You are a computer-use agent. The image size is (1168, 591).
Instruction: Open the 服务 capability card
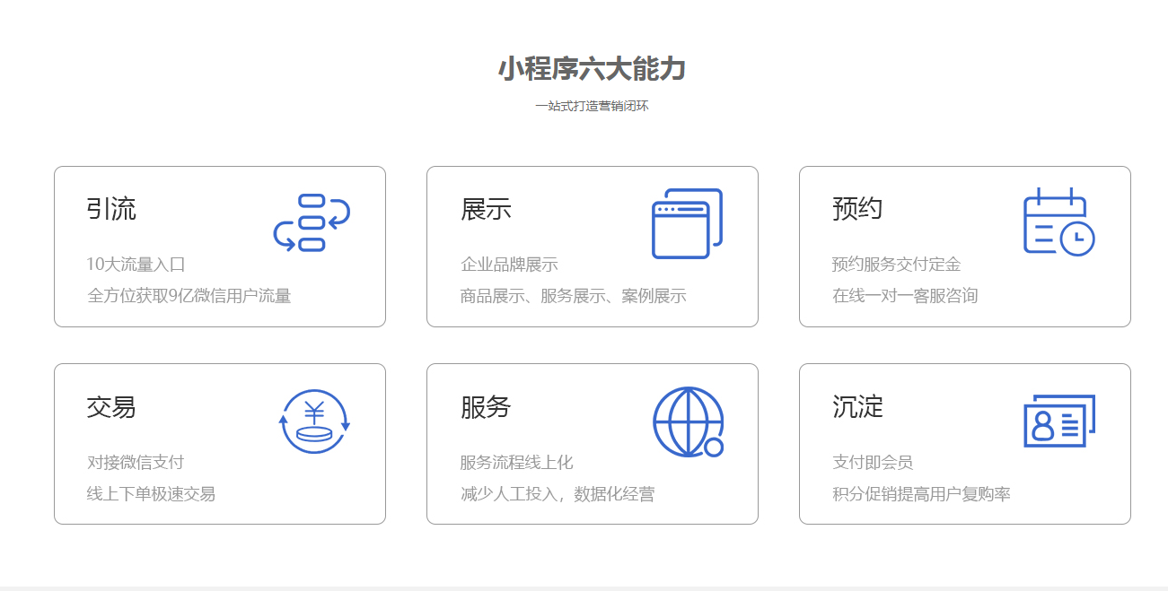[593, 442]
